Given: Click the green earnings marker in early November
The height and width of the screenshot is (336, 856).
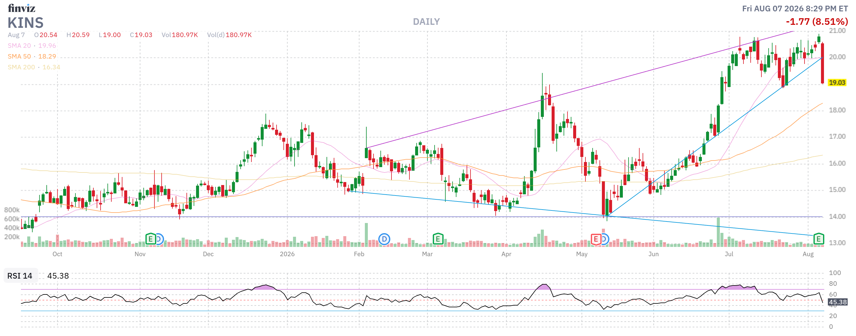Looking at the screenshot, I should pyautogui.click(x=151, y=239).
